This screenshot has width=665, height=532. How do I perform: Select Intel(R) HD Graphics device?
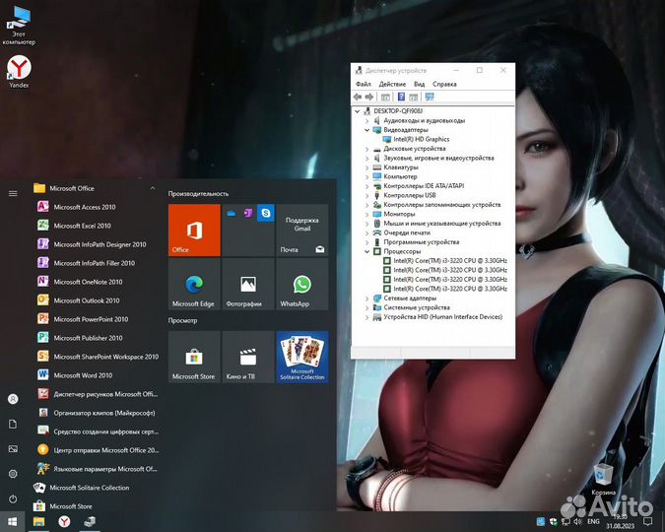421,139
